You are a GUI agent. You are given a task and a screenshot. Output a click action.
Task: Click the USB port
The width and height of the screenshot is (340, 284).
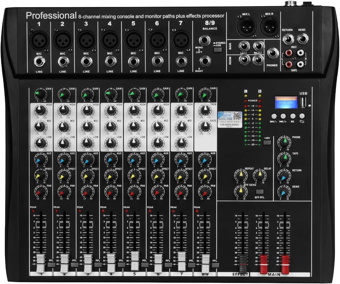pos(303,103)
